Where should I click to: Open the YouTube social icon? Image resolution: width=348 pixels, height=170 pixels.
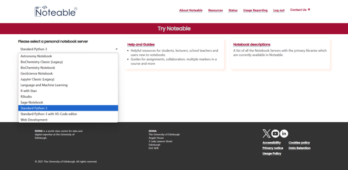[275, 134]
